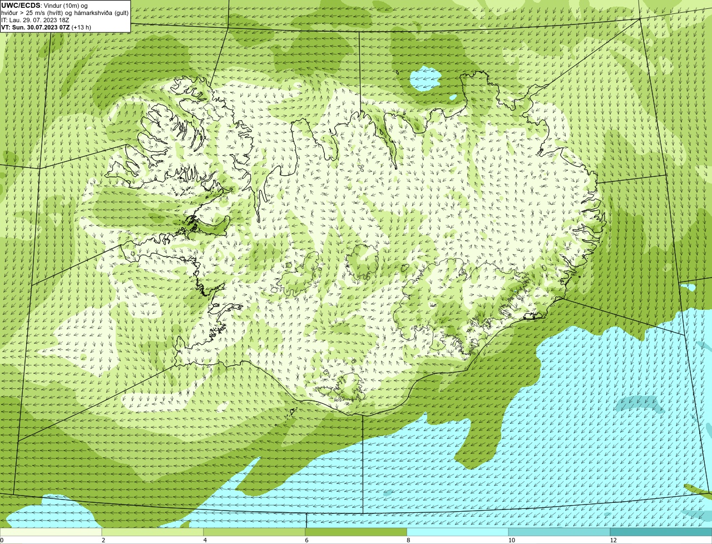Viewport: 712px width, 544px height.
Task: Click the teal above-12 m/s legend swatch
Action: point(661,532)
